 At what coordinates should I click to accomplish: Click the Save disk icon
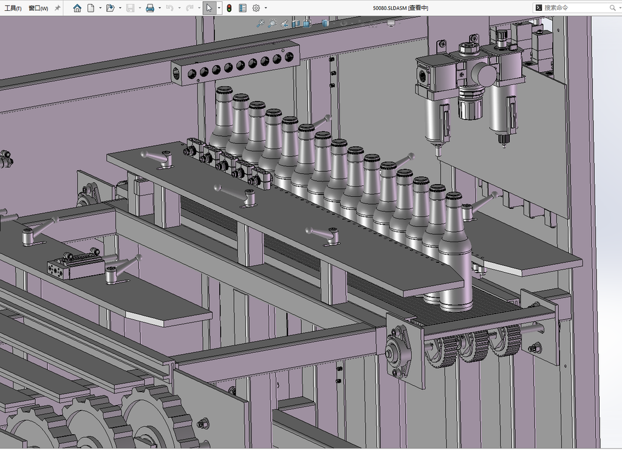(x=130, y=7)
